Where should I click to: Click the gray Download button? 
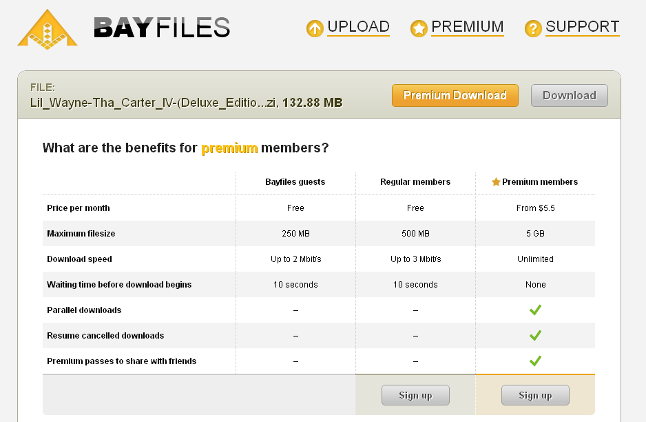coord(570,95)
